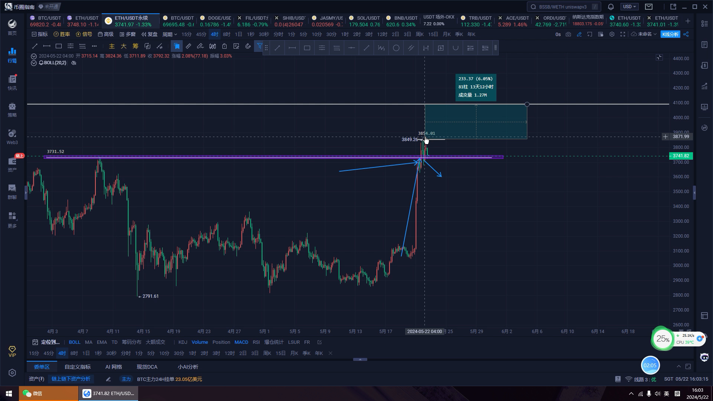The height and width of the screenshot is (401, 713).
Task: Switch to the 现货DCA tab
Action: 147,367
